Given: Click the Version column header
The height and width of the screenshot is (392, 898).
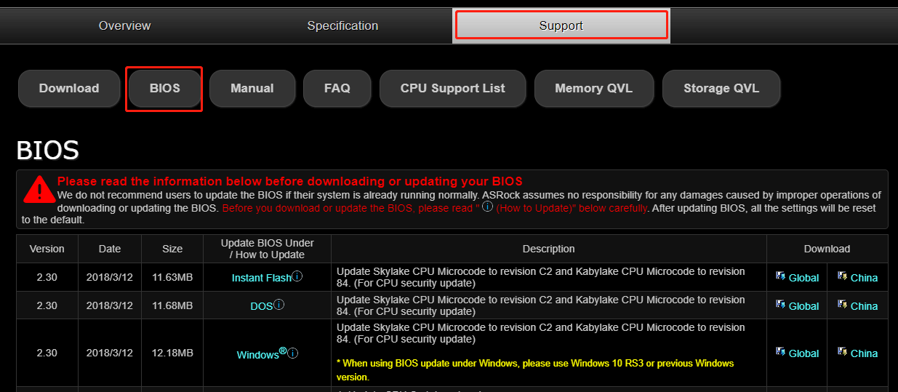Looking at the screenshot, I should pos(47,249).
